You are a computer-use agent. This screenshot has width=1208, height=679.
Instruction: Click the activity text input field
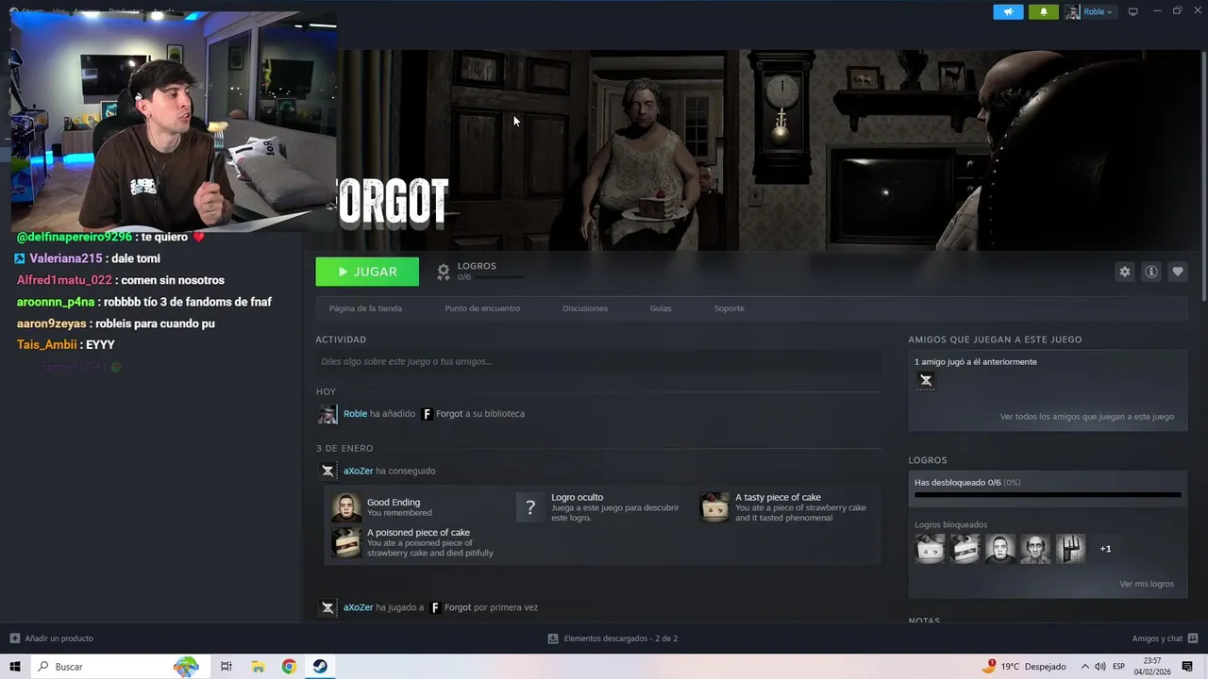pyautogui.click(x=598, y=361)
